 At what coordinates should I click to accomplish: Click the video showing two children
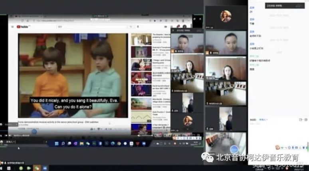point(73,76)
